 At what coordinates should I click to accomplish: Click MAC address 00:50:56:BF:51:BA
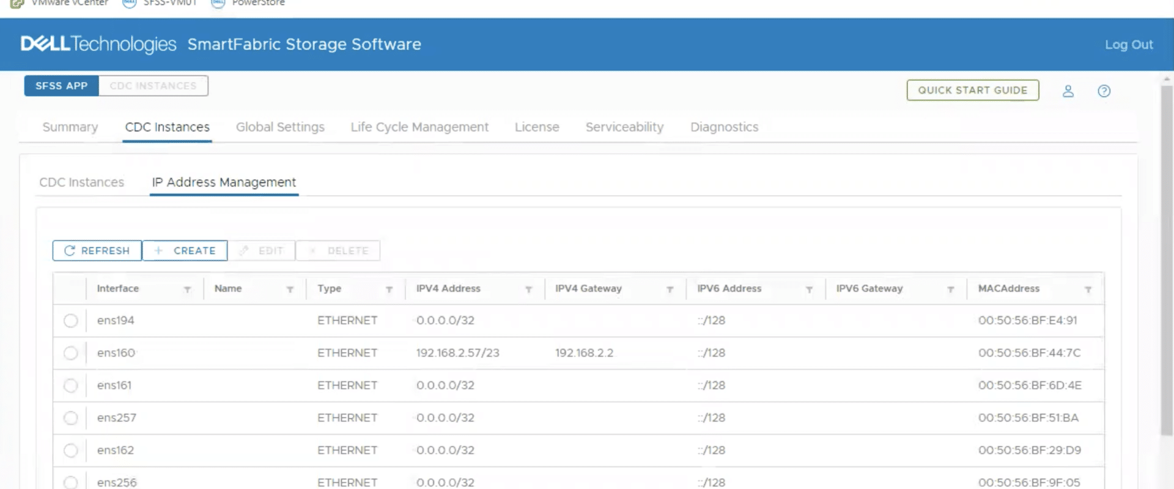tap(1028, 417)
